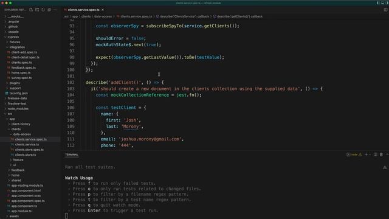This screenshot has width=389, height=219.
Task: Toggle the primary side bar layout icon
Action: (378, 3)
